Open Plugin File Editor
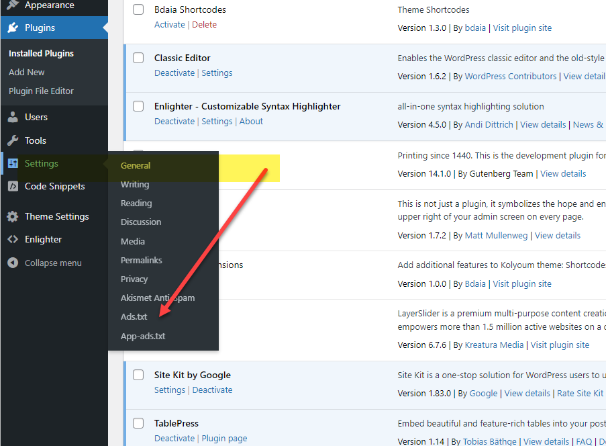This screenshot has height=446, width=606. tap(41, 91)
